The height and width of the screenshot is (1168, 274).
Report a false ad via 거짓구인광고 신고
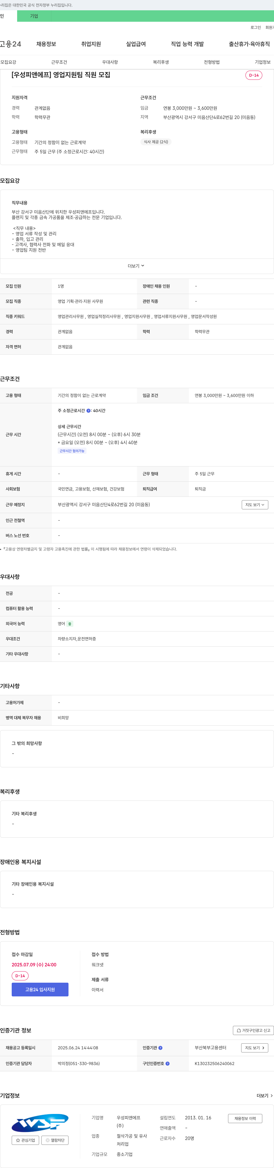253,1031
